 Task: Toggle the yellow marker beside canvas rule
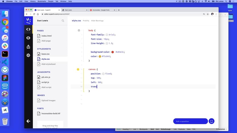78,69
